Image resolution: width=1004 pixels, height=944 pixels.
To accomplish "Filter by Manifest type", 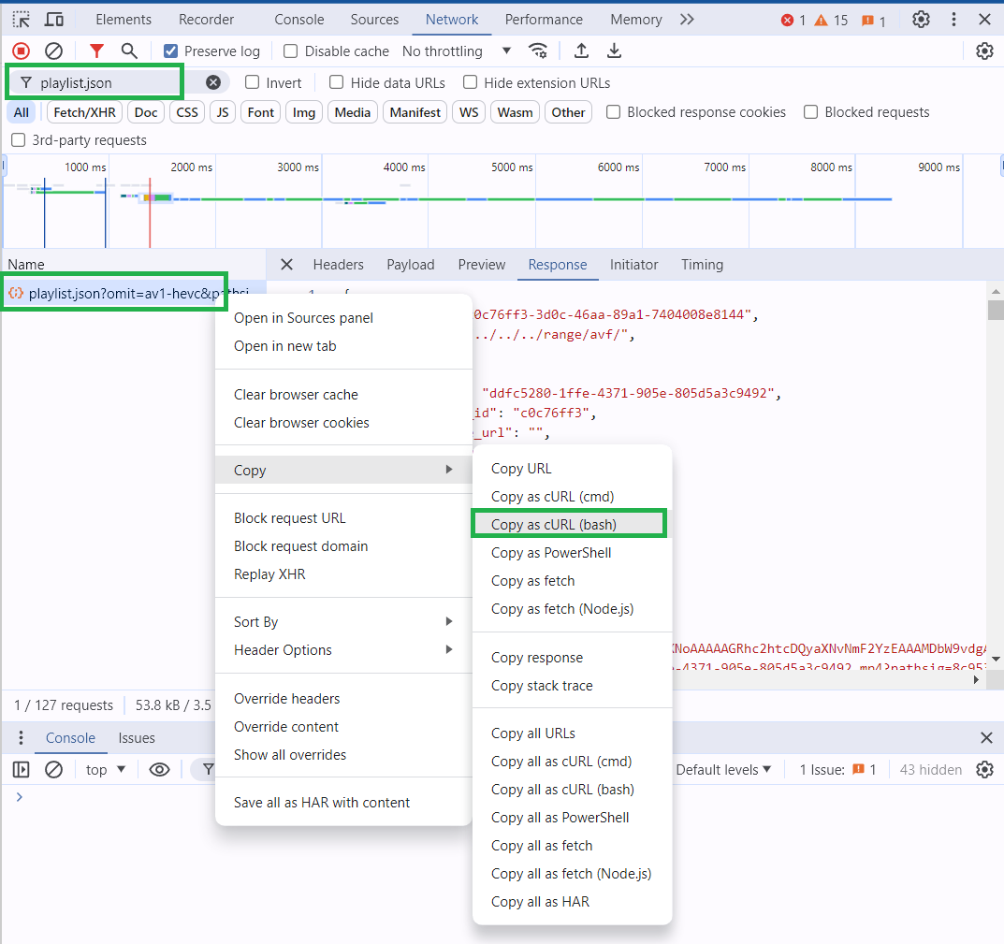I will (x=415, y=112).
